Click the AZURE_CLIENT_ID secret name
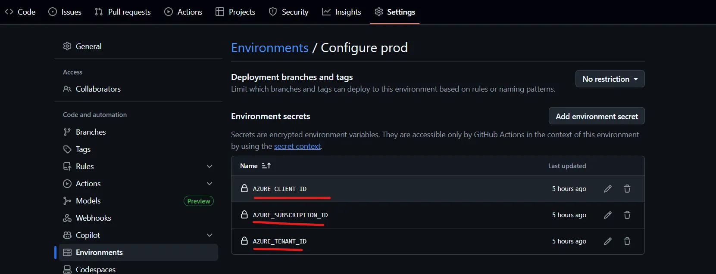 280,189
